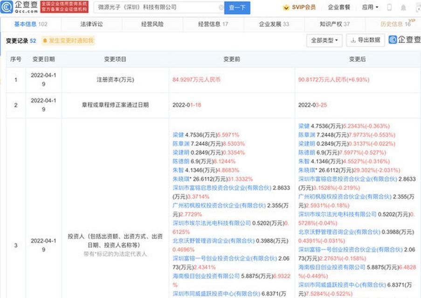This screenshot has width=421, height=298.
Task: Click the 变更记录 count 52
Action: (x=33, y=41)
